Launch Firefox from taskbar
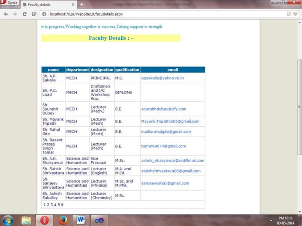The height and width of the screenshot is (226, 302). click(63, 220)
